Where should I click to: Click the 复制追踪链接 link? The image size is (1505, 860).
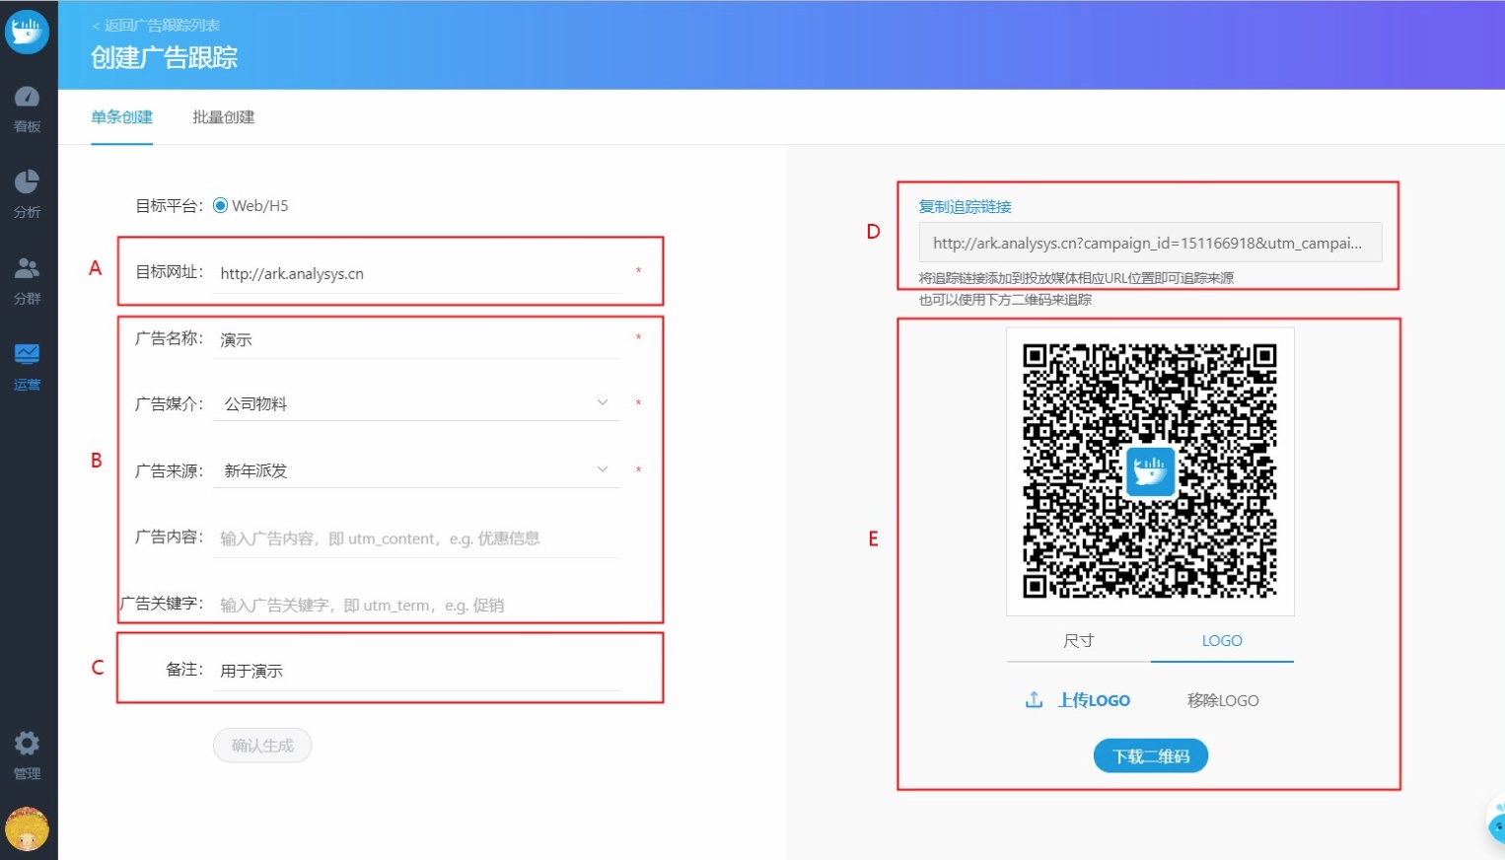(x=965, y=206)
